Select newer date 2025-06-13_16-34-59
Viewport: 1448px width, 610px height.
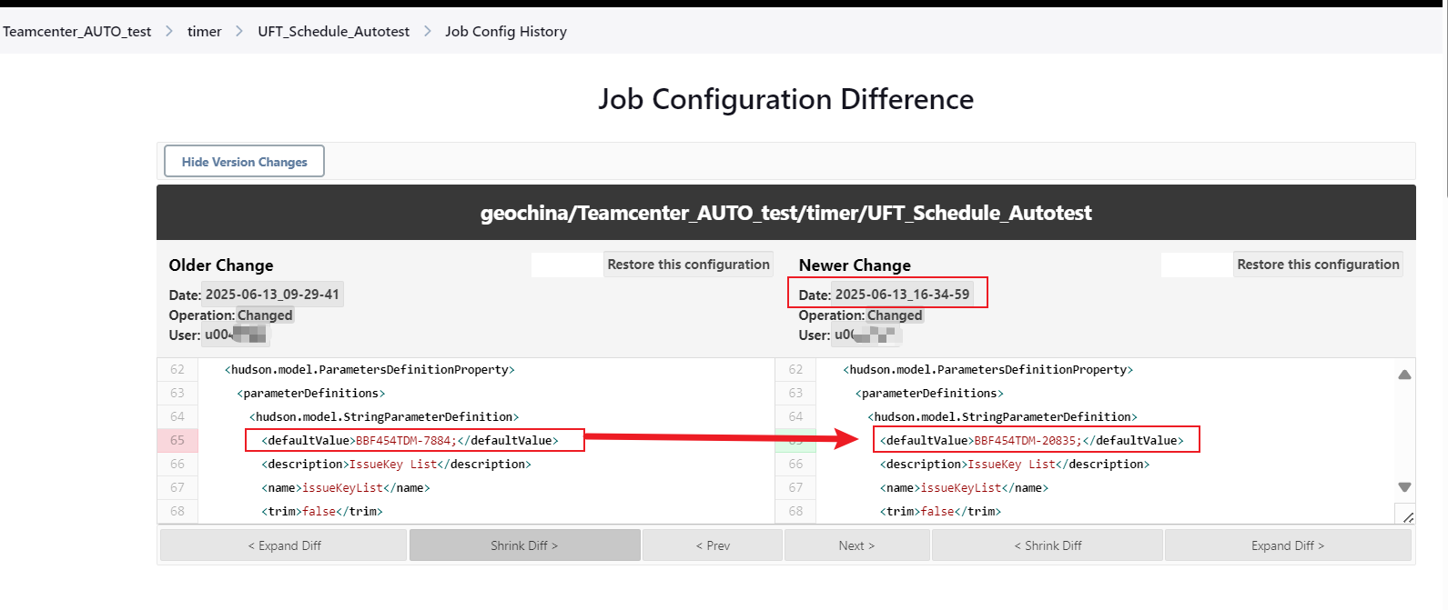[x=902, y=295]
